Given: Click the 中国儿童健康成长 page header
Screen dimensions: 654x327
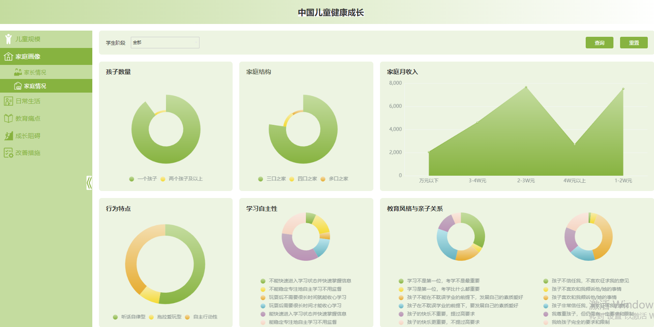Looking at the screenshot, I should [x=331, y=12].
